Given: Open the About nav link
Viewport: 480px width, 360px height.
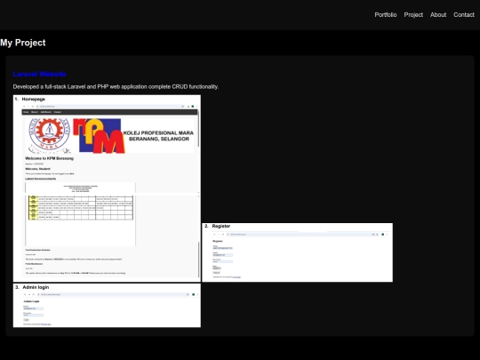Looking at the screenshot, I should (x=438, y=15).
